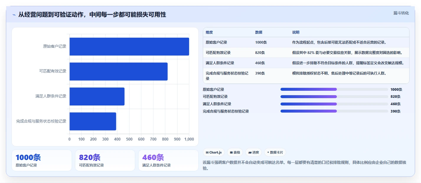
Task: Click the 表格 chip label
Action: 237,153
